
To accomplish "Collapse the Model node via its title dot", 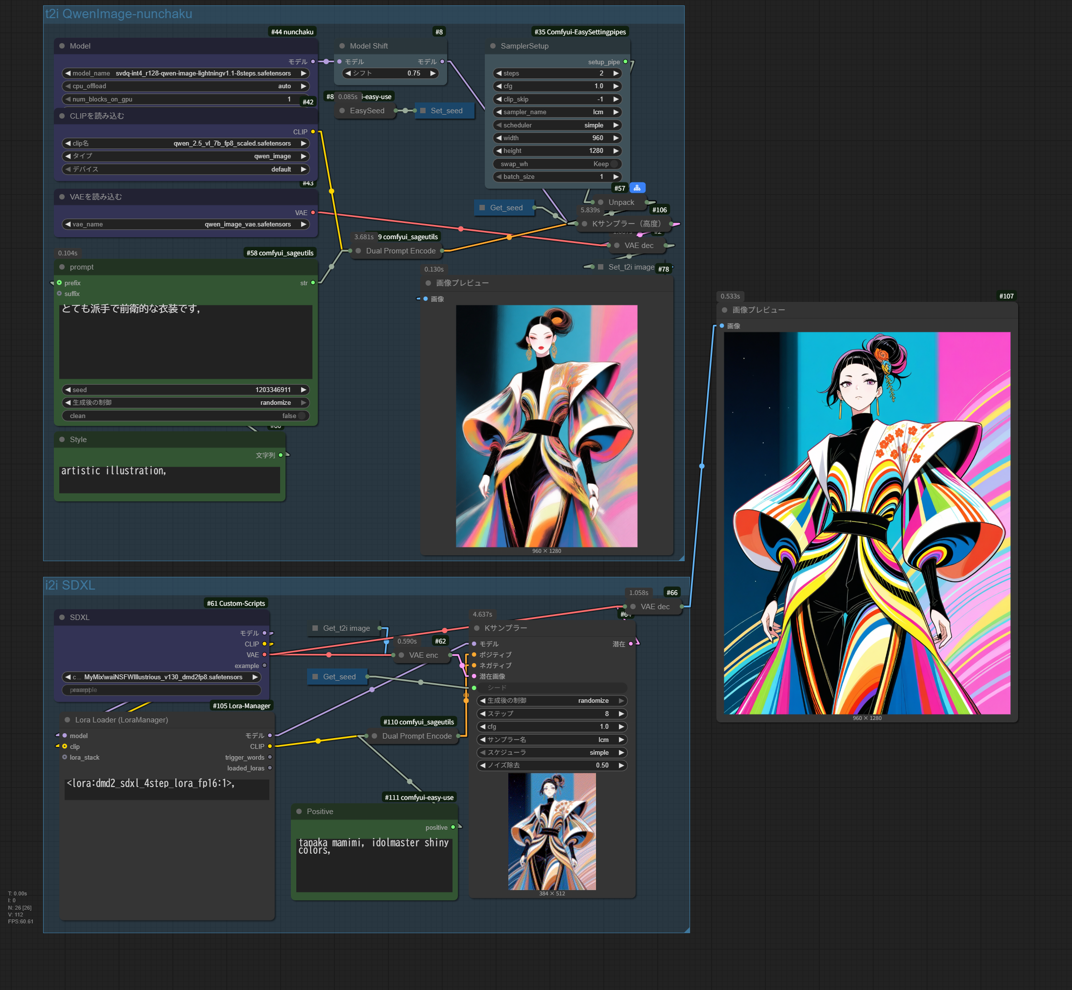I will [62, 46].
